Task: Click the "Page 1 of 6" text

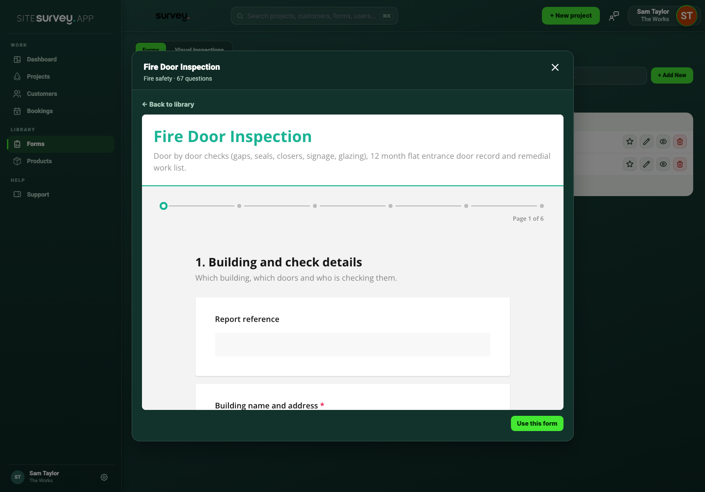Action: (528, 219)
